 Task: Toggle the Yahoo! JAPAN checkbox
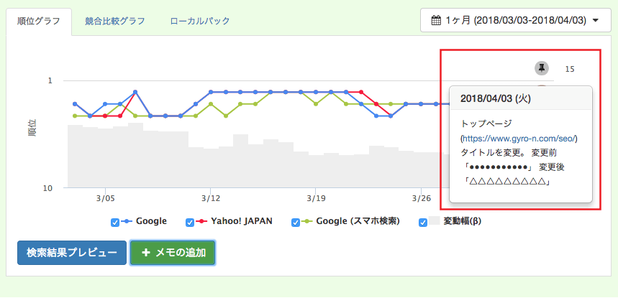tap(190, 222)
